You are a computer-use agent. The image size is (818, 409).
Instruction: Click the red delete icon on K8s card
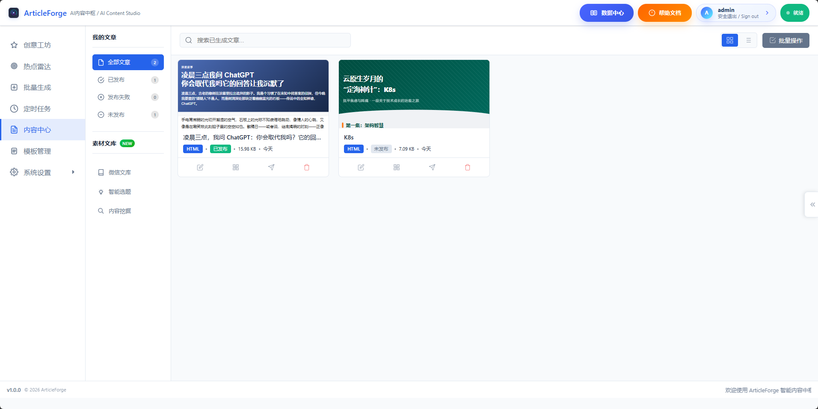467,167
